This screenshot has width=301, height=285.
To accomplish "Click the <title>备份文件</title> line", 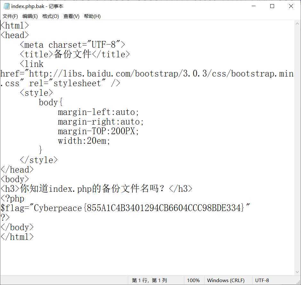I will 75,54.
